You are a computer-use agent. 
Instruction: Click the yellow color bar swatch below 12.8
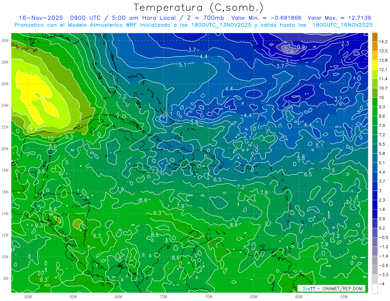[x=375, y=65]
